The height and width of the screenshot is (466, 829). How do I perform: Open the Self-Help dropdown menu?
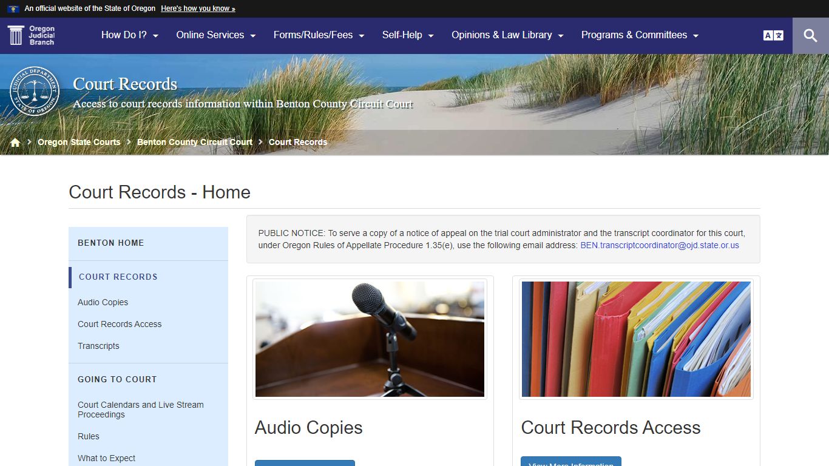click(408, 35)
